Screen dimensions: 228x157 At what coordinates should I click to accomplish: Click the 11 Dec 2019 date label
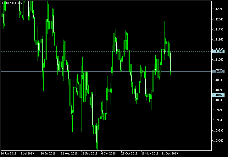pyautogui.click(x=170, y=154)
